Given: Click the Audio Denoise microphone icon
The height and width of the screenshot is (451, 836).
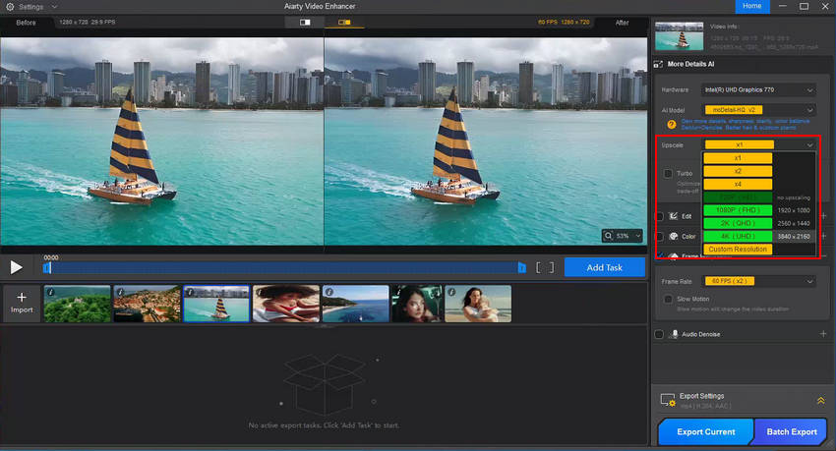Looking at the screenshot, I should [x=675, y=334].
